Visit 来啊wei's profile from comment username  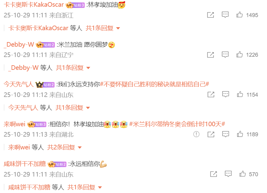pyautogui.click(x=14, y=124)
